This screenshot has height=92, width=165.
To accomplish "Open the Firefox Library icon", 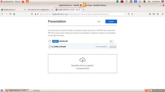I will pos(150,14).
